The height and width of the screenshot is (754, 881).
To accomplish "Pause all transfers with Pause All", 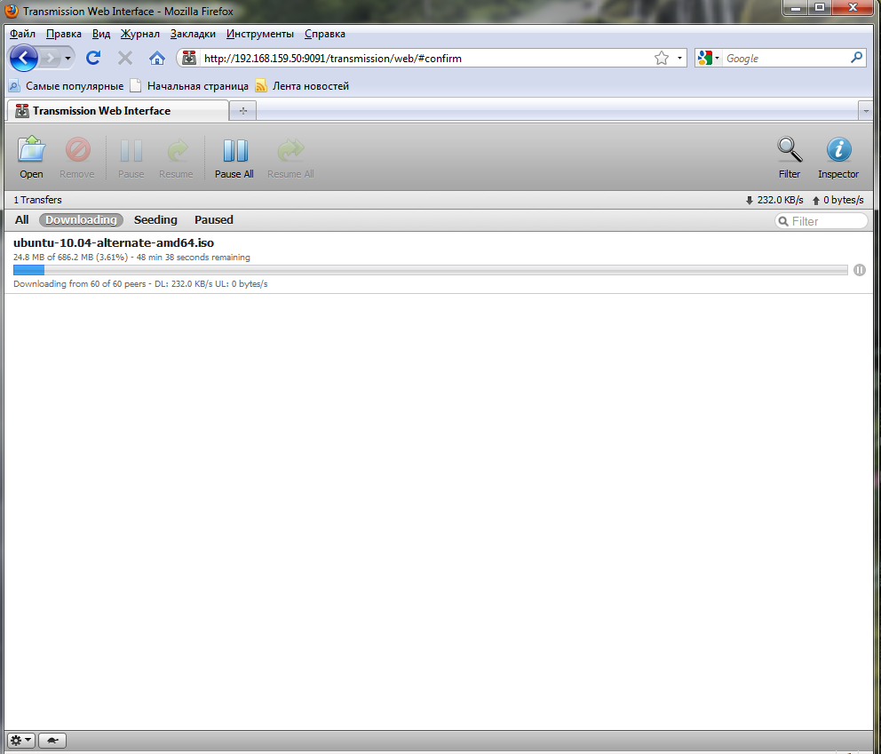I will [x=234, y=157].
